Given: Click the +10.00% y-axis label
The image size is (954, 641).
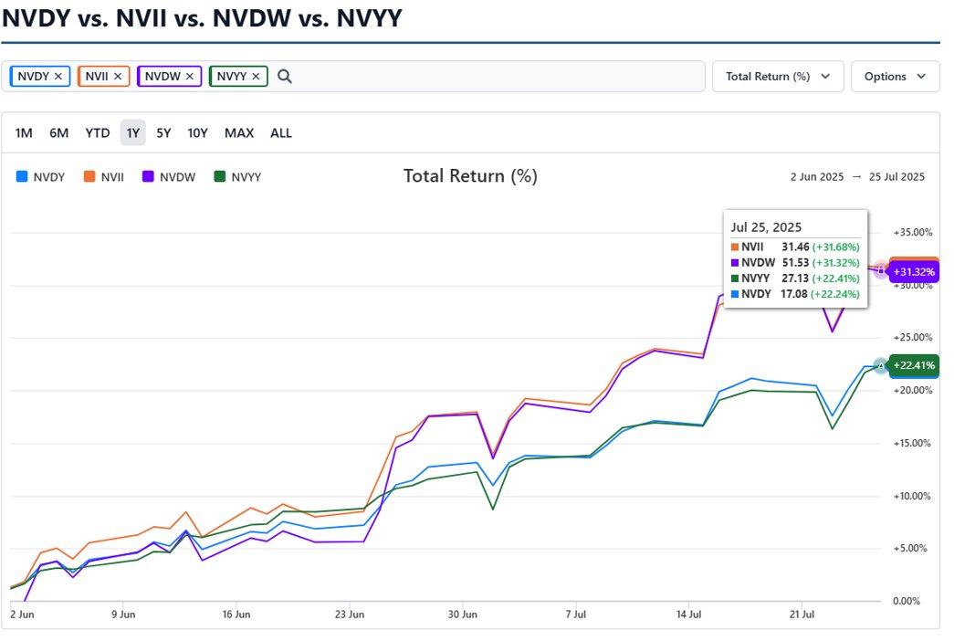Looking at the screenshot, I should 912,496.
